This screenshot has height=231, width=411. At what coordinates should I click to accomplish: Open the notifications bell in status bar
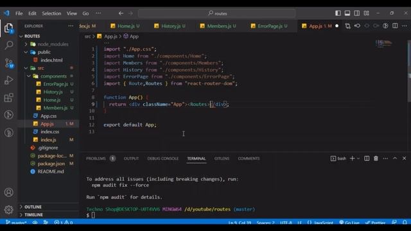click(x=405, y=223)
